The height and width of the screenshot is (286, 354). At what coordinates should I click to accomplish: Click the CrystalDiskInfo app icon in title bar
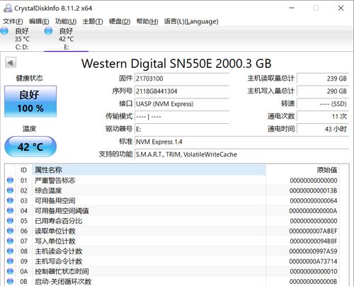(8, 8)
